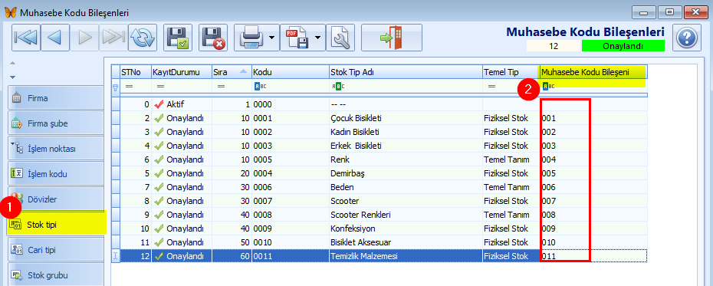Click record number field showing 12
The image size is (713, 286).
coord(554,45)
